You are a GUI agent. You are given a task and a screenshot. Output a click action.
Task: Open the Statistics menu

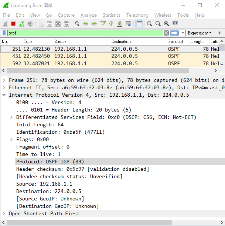(x=112, y=15)
